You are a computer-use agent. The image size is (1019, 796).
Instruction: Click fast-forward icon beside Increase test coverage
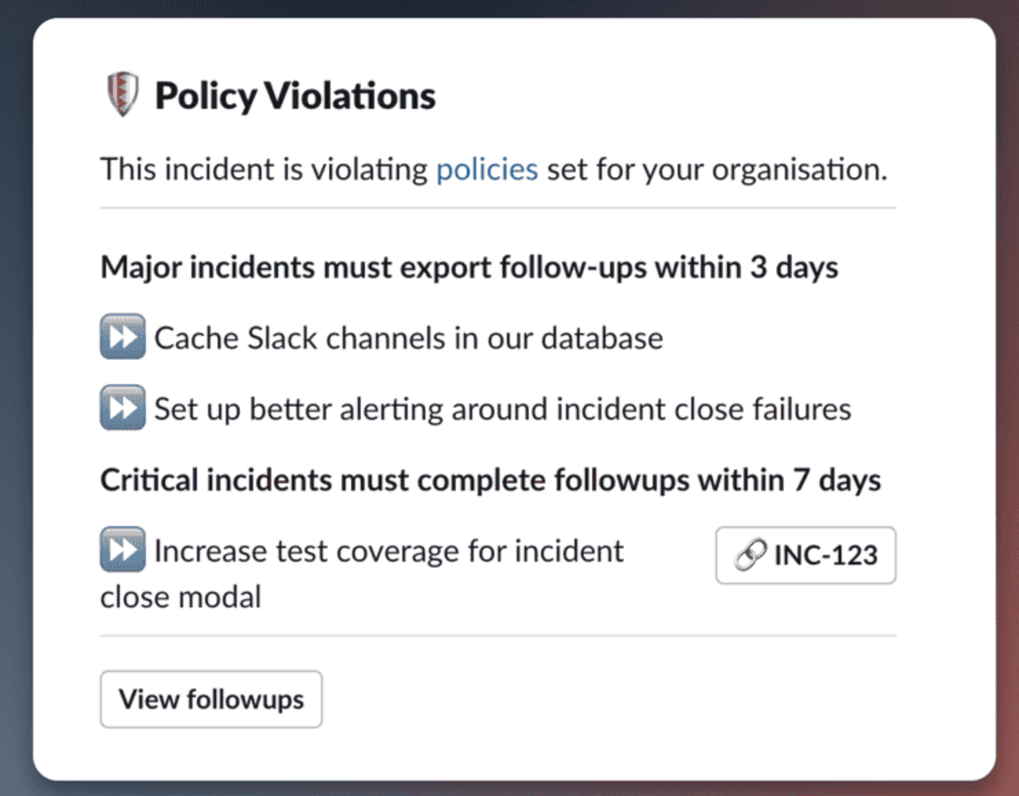(x=123, y=549)
